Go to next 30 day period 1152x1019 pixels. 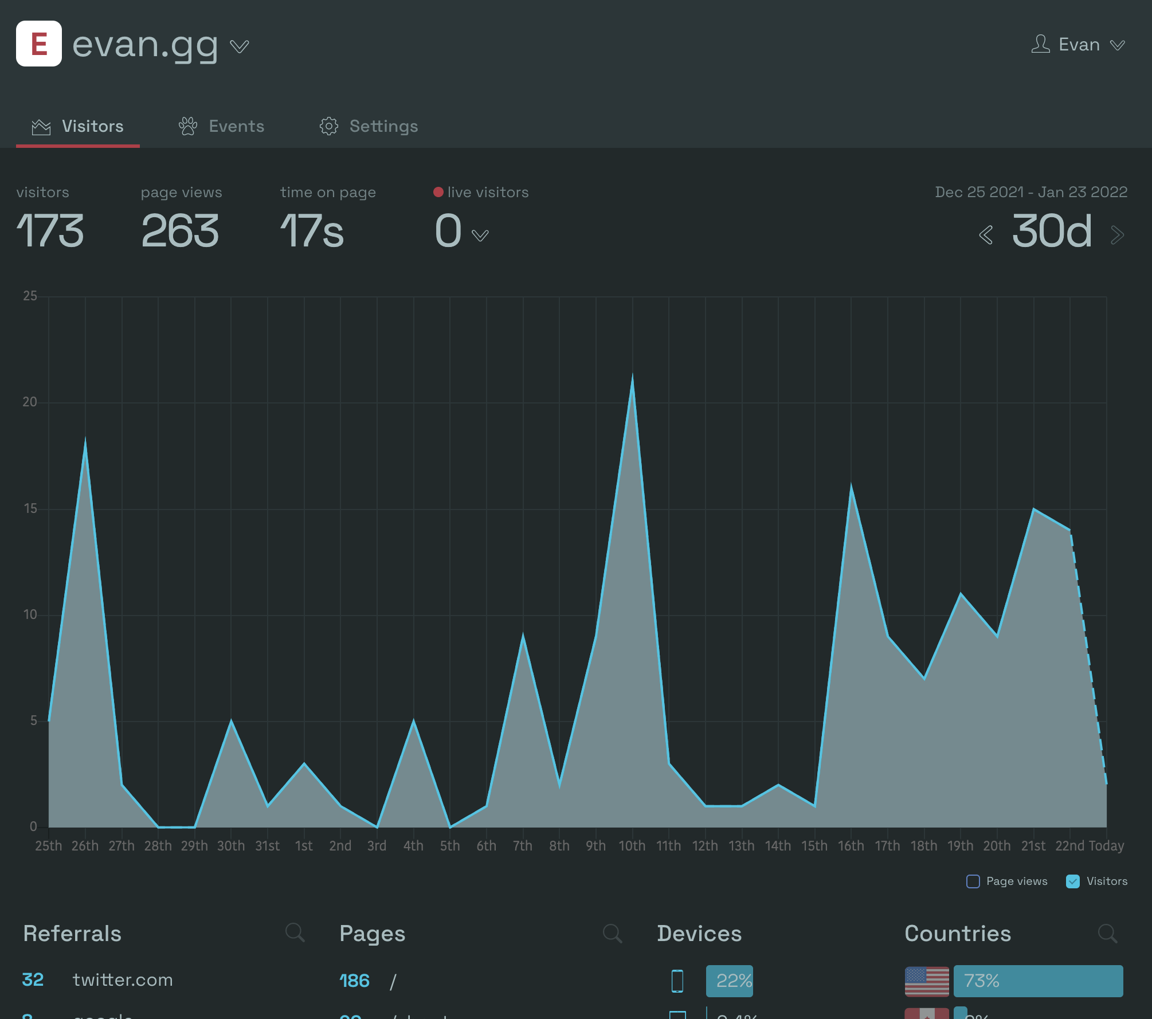(x=1118, y=235)
